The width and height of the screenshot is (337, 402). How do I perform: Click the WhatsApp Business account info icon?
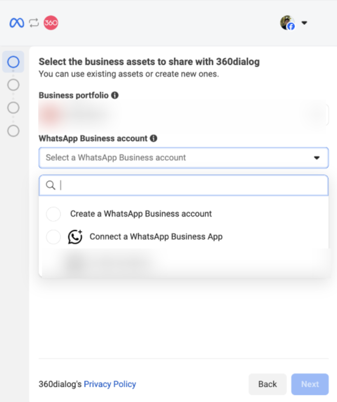(x=153, y=138)
